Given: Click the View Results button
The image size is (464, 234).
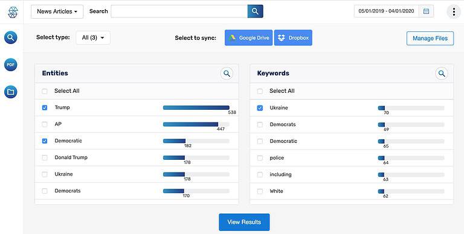Looking at the screenshot, I should [x=244, y=222].
